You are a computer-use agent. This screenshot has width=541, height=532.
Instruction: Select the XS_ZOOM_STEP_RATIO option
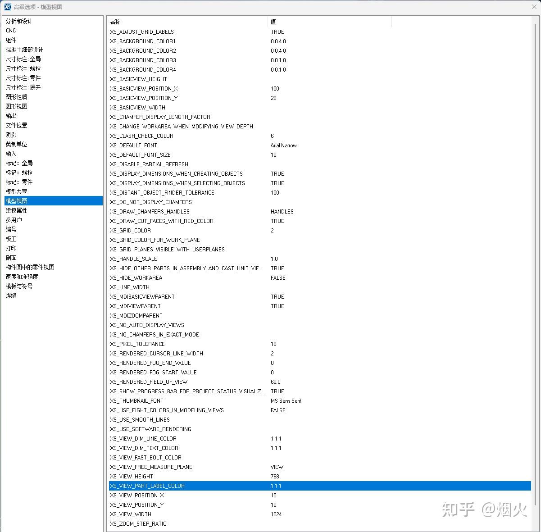click(138, 524)
